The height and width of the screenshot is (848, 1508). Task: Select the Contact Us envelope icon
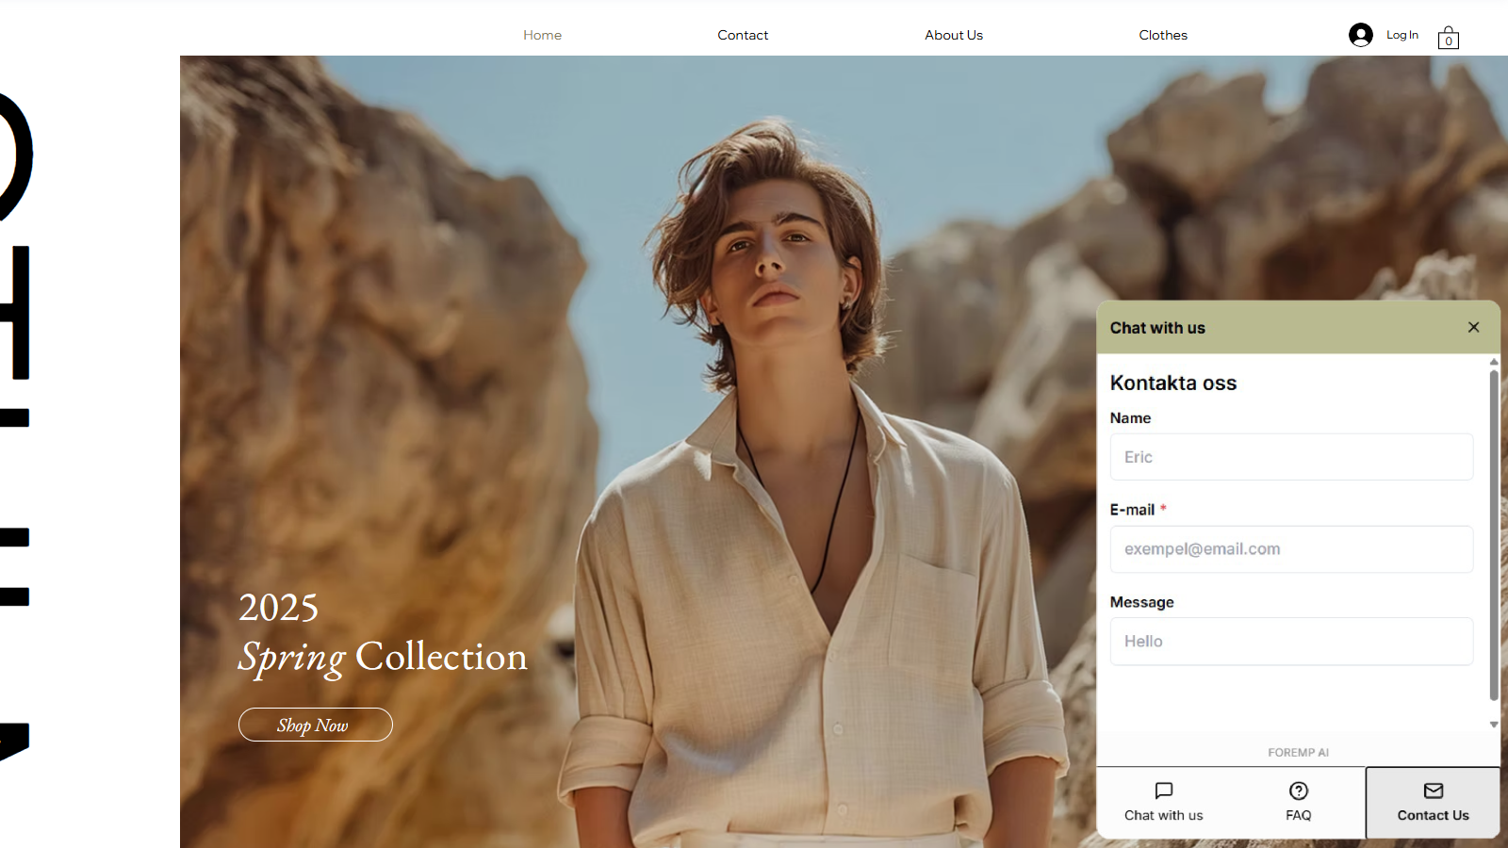click(1432, 791)
